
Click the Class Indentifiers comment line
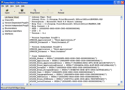click(x=40, y=56)
